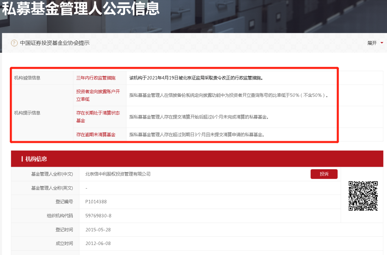Click the 组织机构代码 label
The width and height of the screenshot is (387, 255).
[60, 216]
